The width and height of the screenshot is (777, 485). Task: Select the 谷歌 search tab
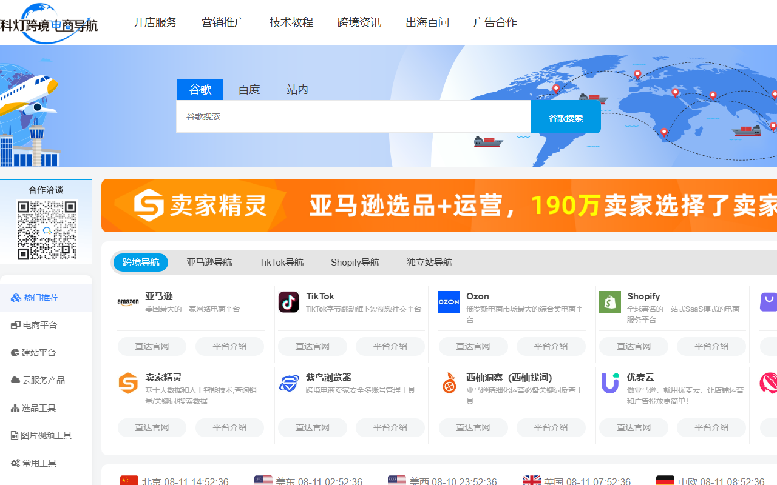pos(200,90)
